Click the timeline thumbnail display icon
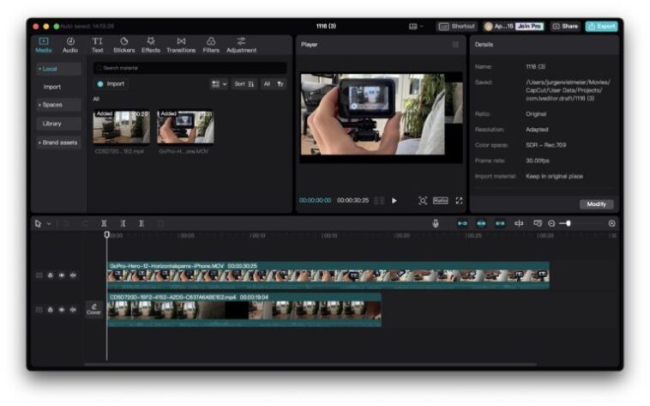650x406 pixels. click(538, 223)
